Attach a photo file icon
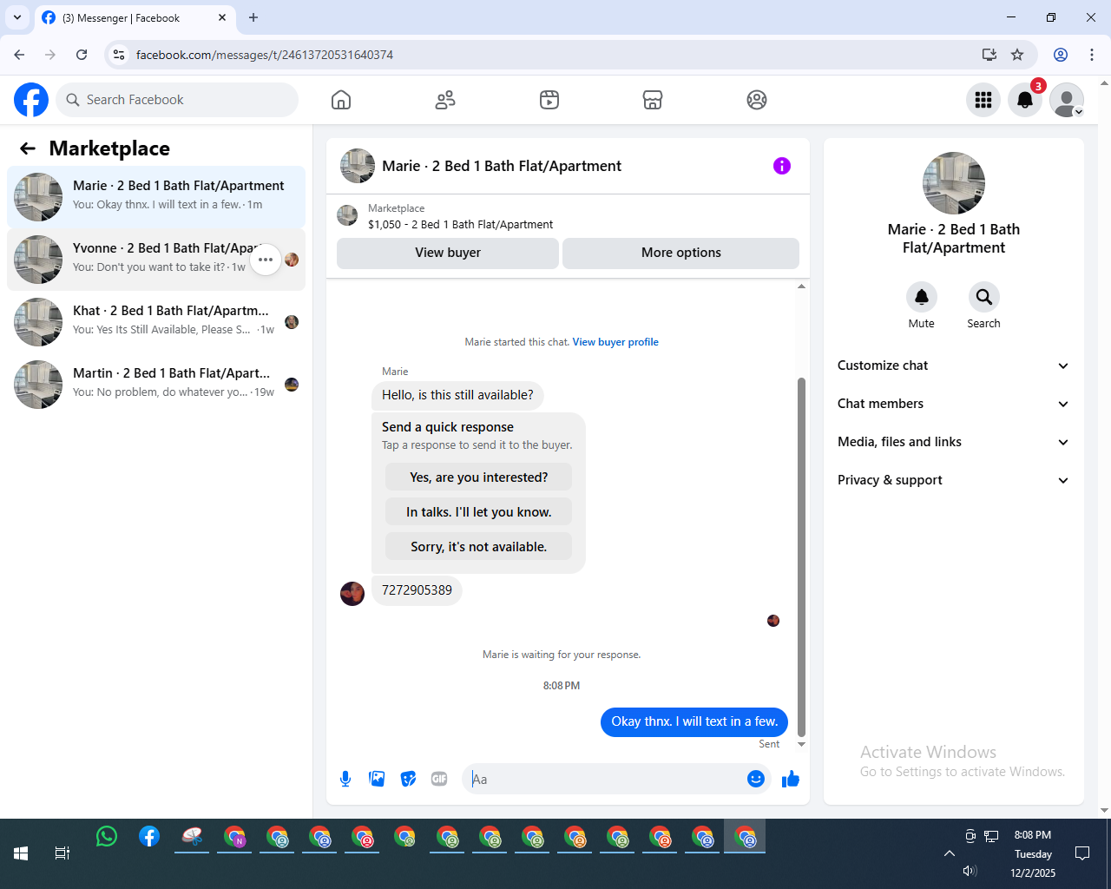This screenshot has width=1111, height=889. pyautogui.click(x=377, y=779)
